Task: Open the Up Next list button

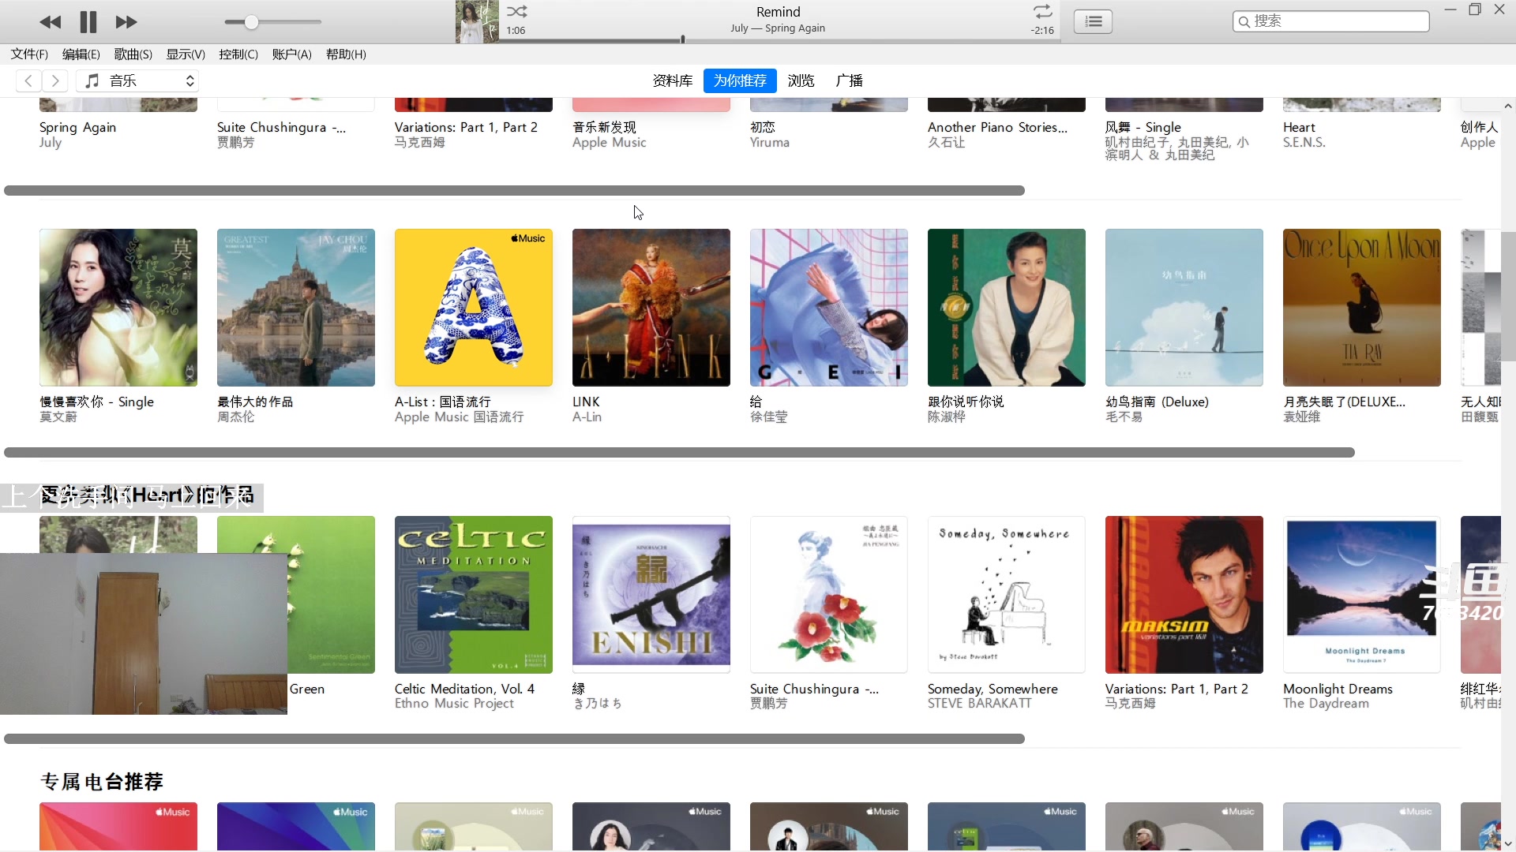Action: 1094,21
